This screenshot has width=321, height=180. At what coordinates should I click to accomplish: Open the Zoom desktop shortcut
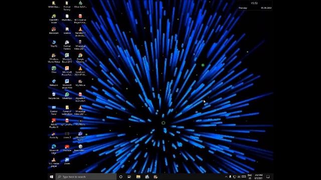67,161
